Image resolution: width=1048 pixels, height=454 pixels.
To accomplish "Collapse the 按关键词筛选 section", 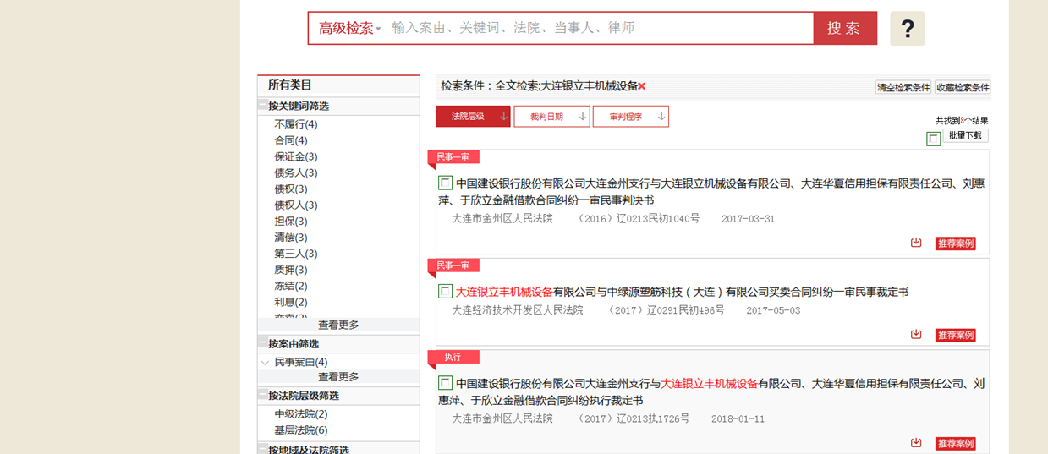I will (263, 106).
